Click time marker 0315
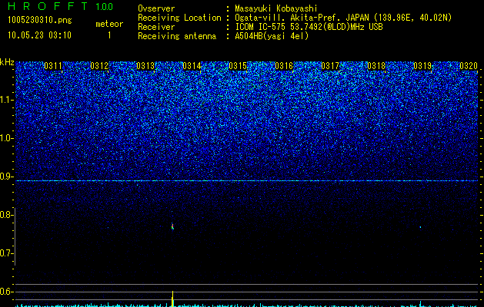This screenshot has width=484, height=307. (237, 66)
